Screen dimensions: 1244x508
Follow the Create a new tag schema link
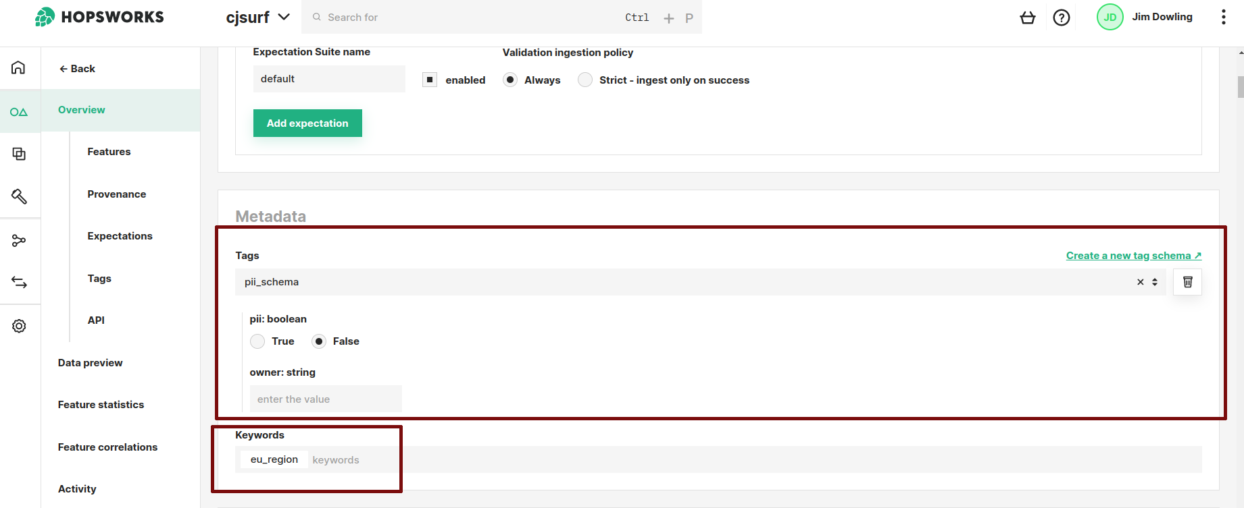[x=1133, y=256]
